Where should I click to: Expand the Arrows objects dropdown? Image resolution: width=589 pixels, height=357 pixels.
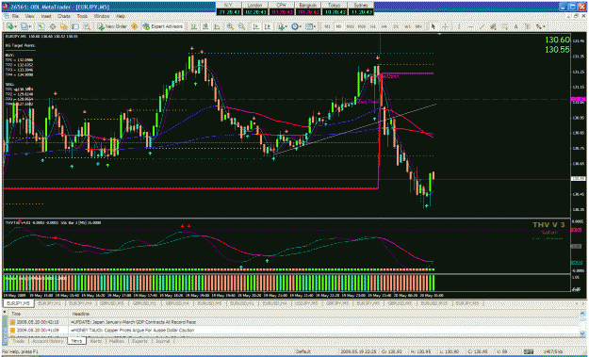click(x=544, y=26)
